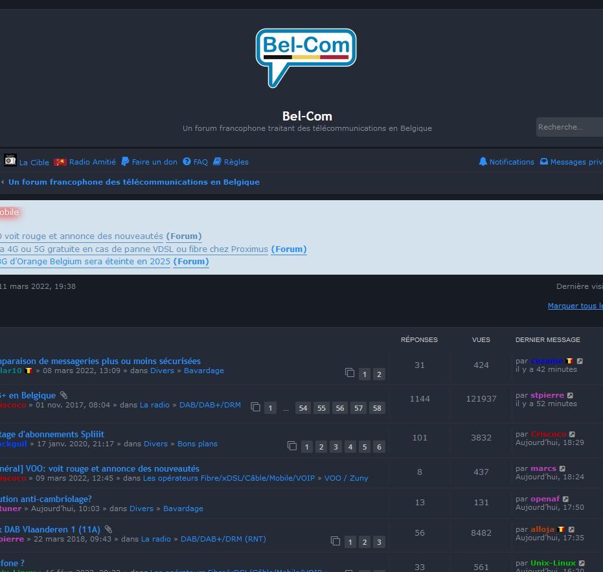The height and width of the screenshot is (572, 603).
Task: Open Notifications menu
Action: point(512,162)
